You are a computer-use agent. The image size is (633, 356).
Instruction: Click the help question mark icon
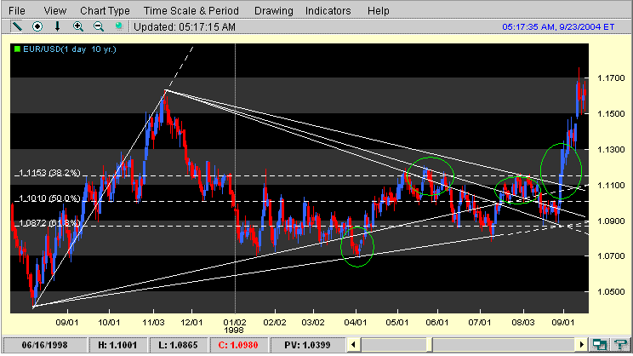click(620, 345)
